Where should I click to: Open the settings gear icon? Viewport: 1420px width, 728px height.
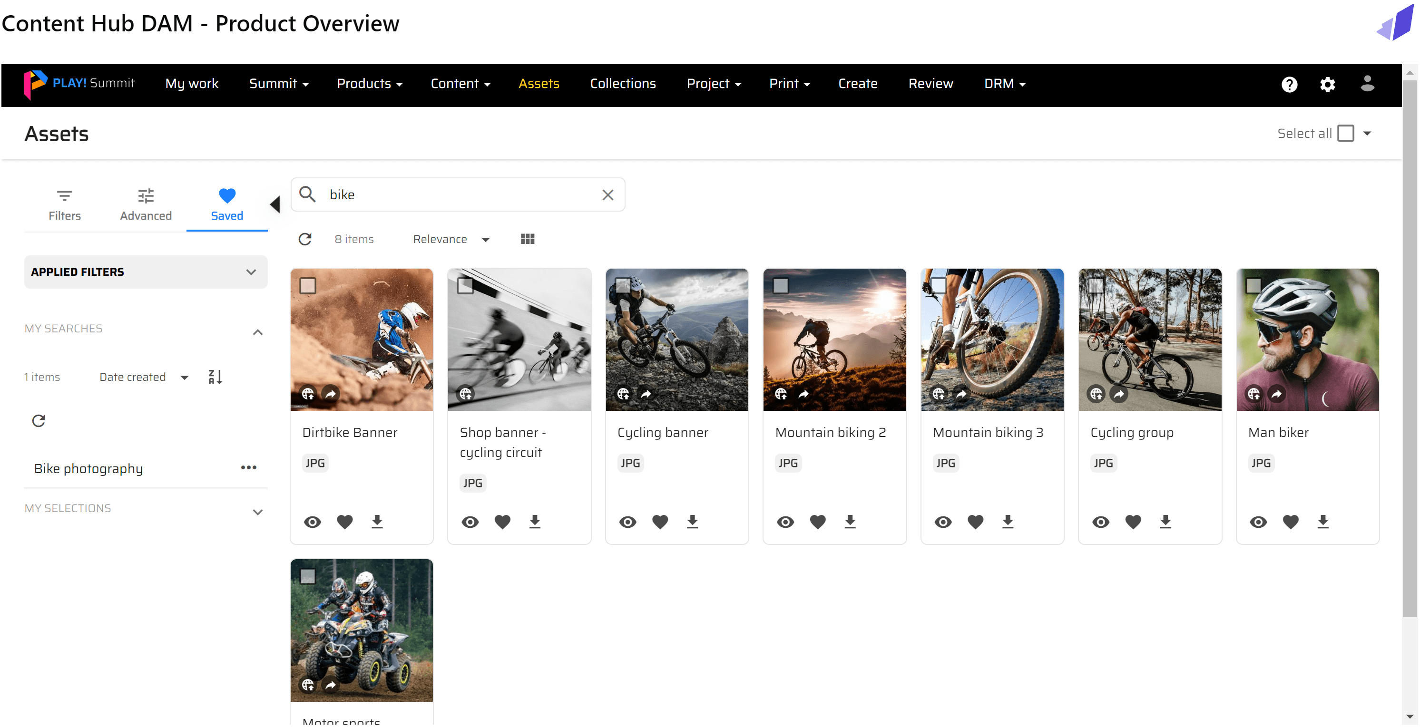1327,84
